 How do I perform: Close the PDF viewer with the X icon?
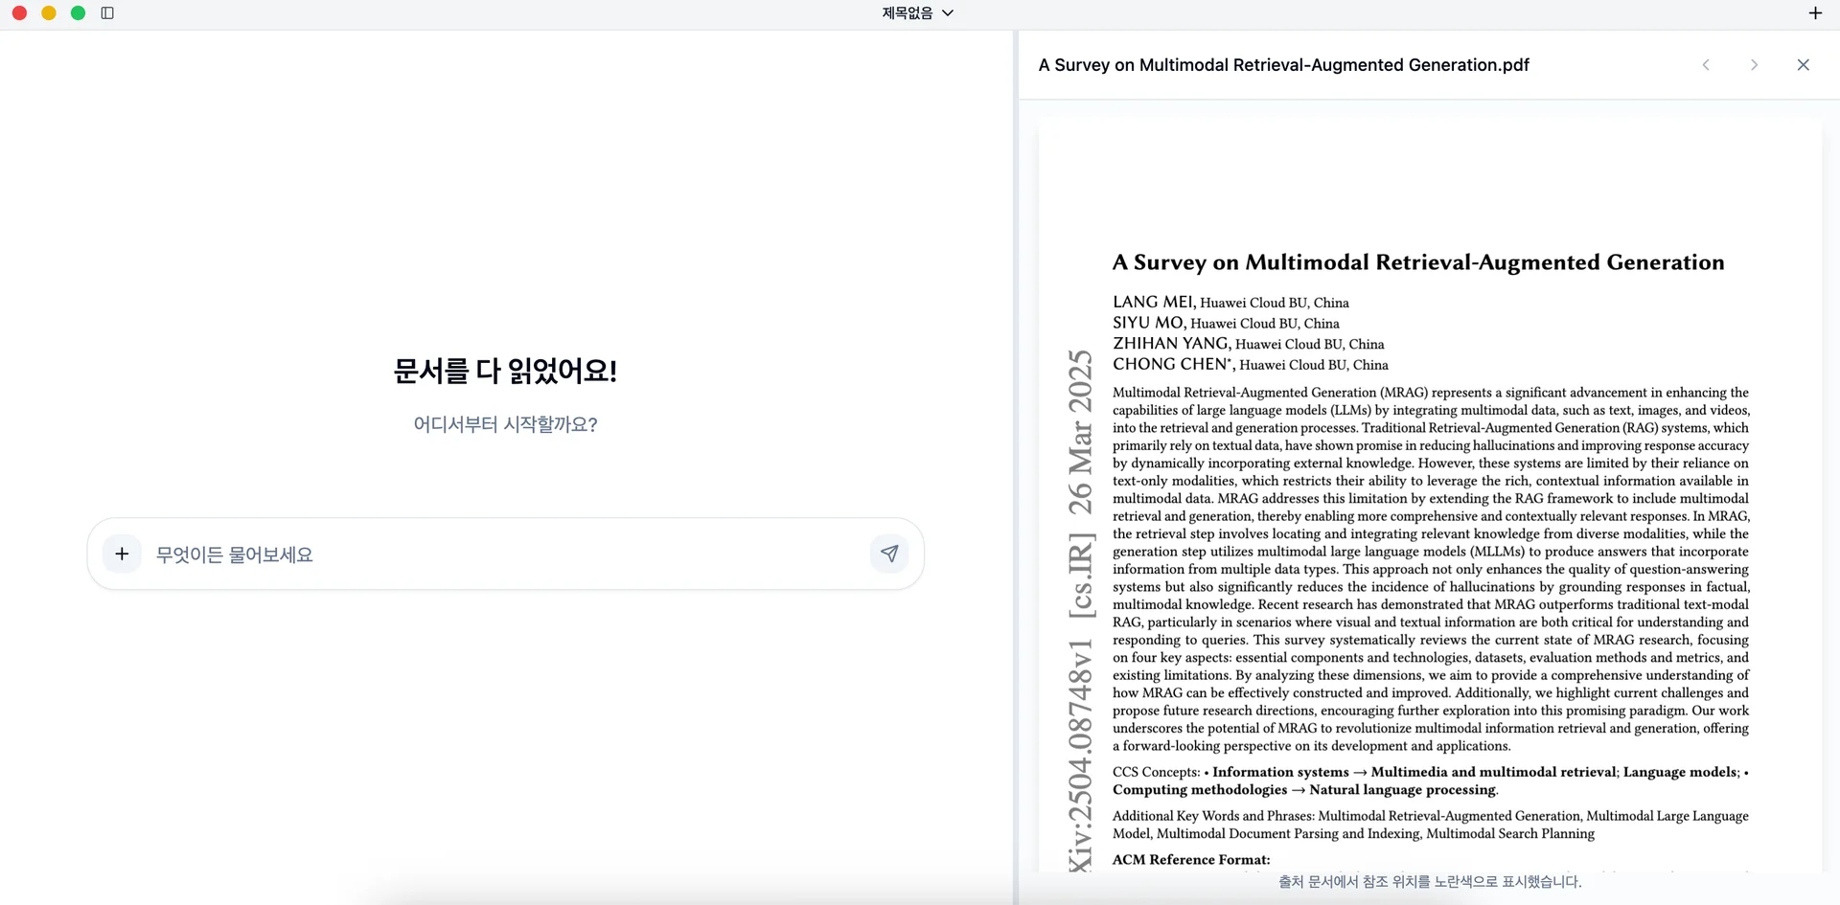click(x=1803, y=65)
